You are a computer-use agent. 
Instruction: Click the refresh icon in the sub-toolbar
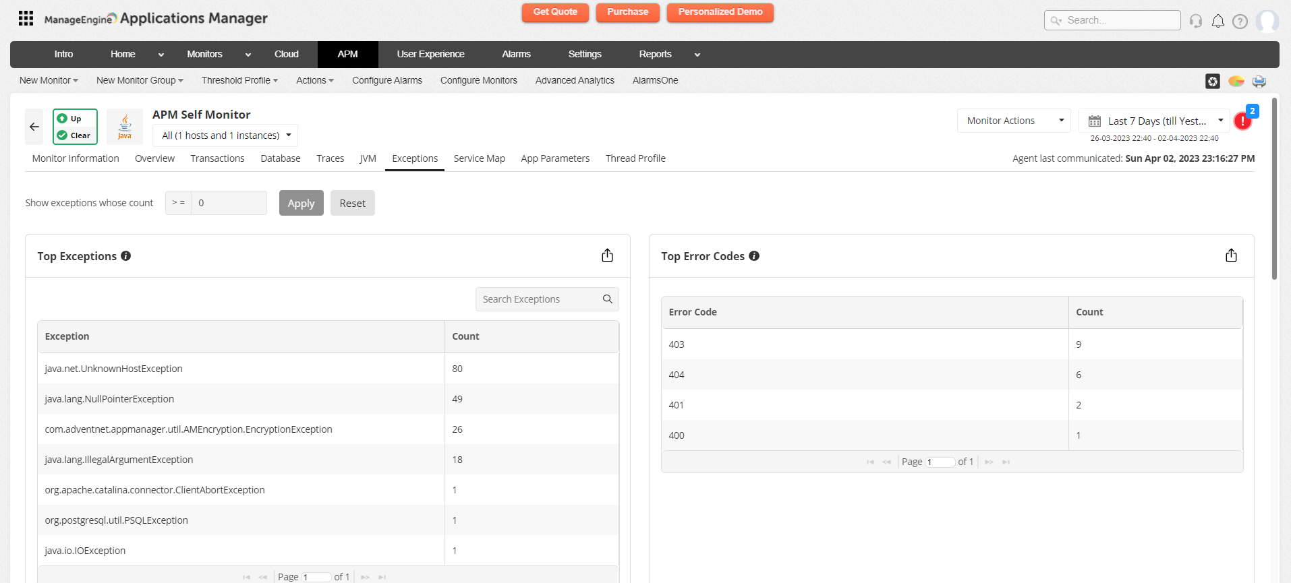[1213, 81]
